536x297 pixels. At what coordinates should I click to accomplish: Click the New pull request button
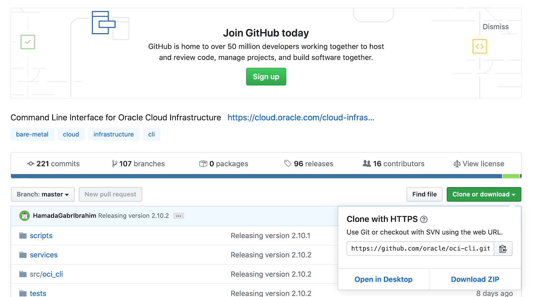pyautogui.click(x=111, y=194)
